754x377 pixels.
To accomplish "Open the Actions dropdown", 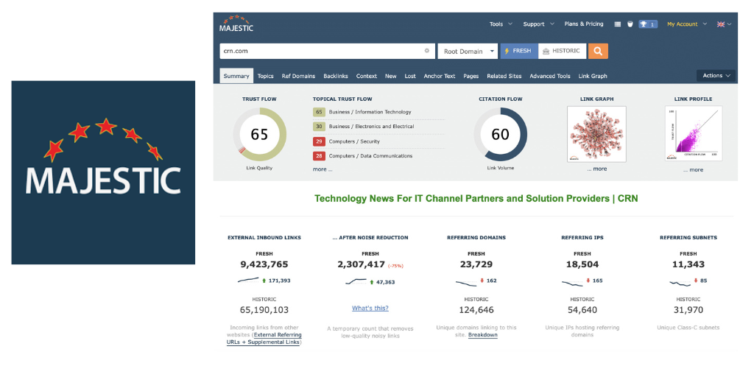I will point(716,76).
